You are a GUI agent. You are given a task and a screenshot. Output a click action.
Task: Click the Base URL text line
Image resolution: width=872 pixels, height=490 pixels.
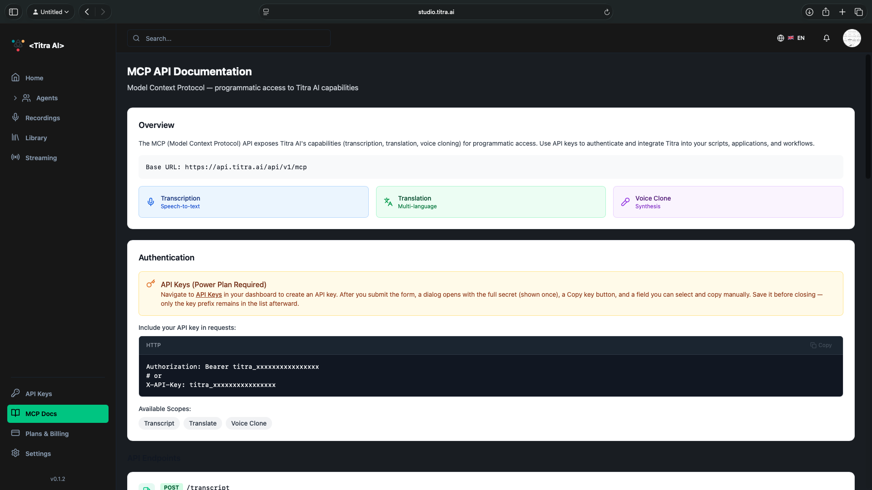[226, 167]
